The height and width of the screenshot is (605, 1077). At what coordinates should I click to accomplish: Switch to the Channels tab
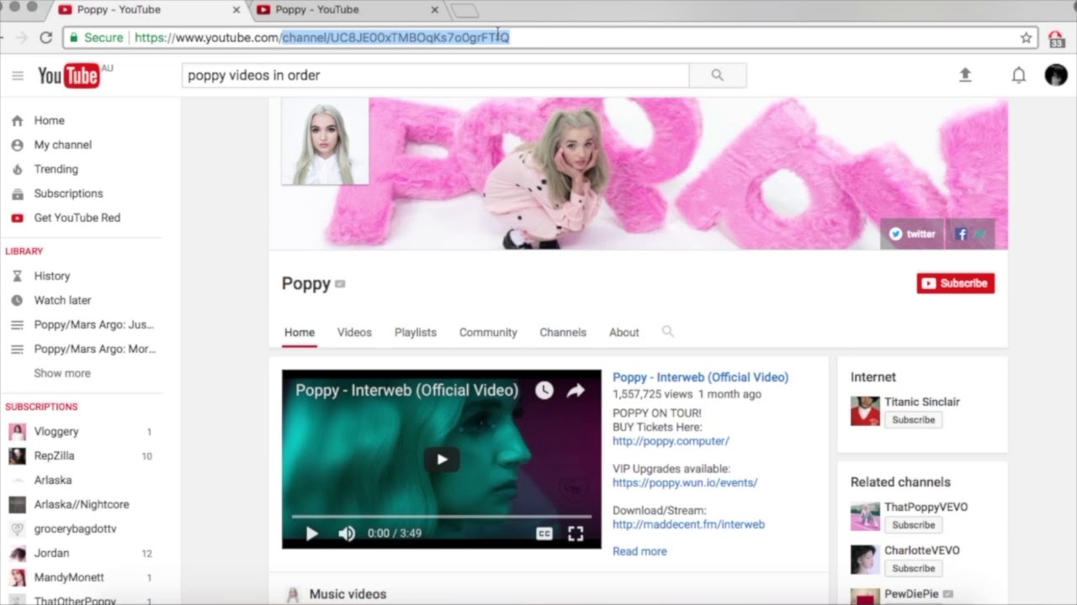563,332
